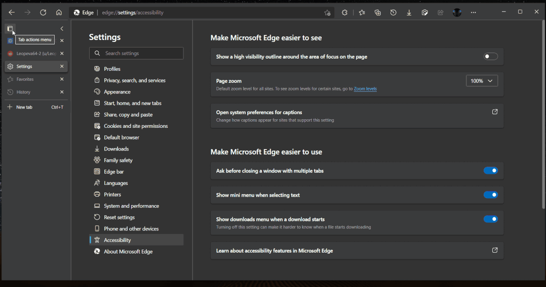Switch to the History tab

click(23, 92)
